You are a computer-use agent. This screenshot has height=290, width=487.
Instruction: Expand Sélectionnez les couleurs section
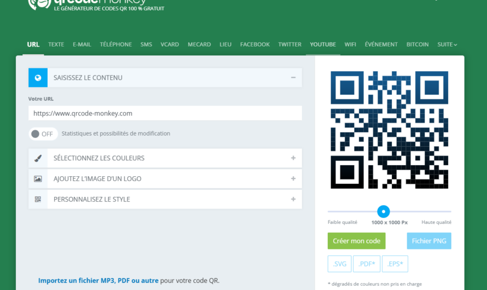pyautogui.click(x=293, y=158)
